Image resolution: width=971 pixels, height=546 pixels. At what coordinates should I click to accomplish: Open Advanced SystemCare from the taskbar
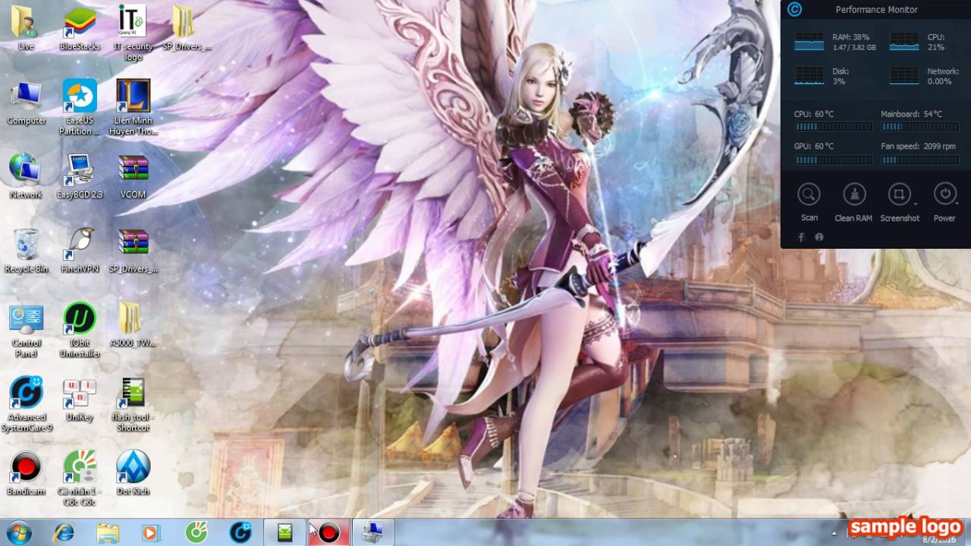[x=240, y=532]
